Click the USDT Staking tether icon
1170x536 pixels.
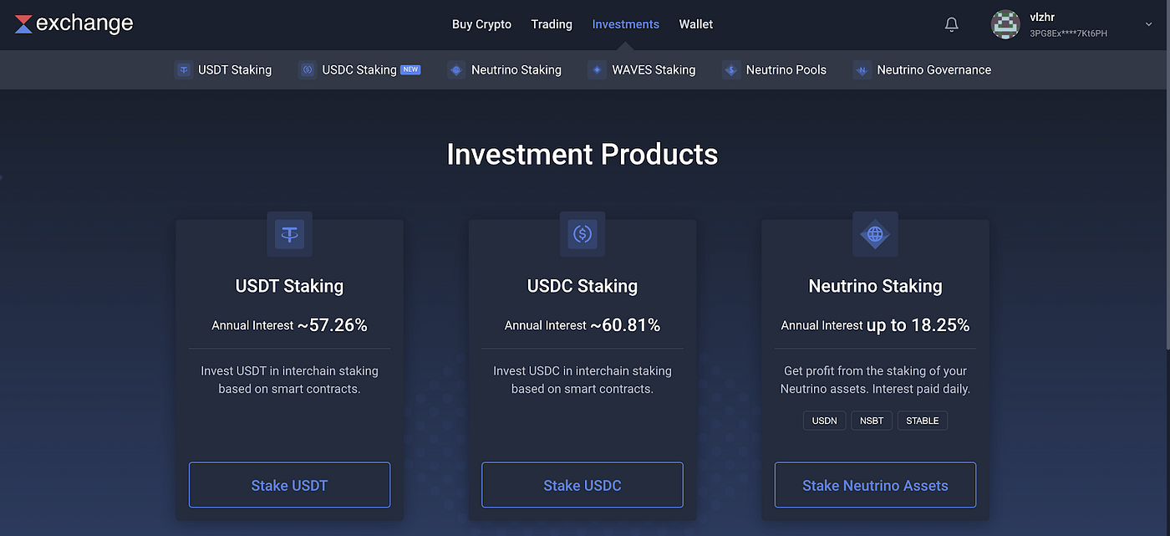(x=183, y=69)
